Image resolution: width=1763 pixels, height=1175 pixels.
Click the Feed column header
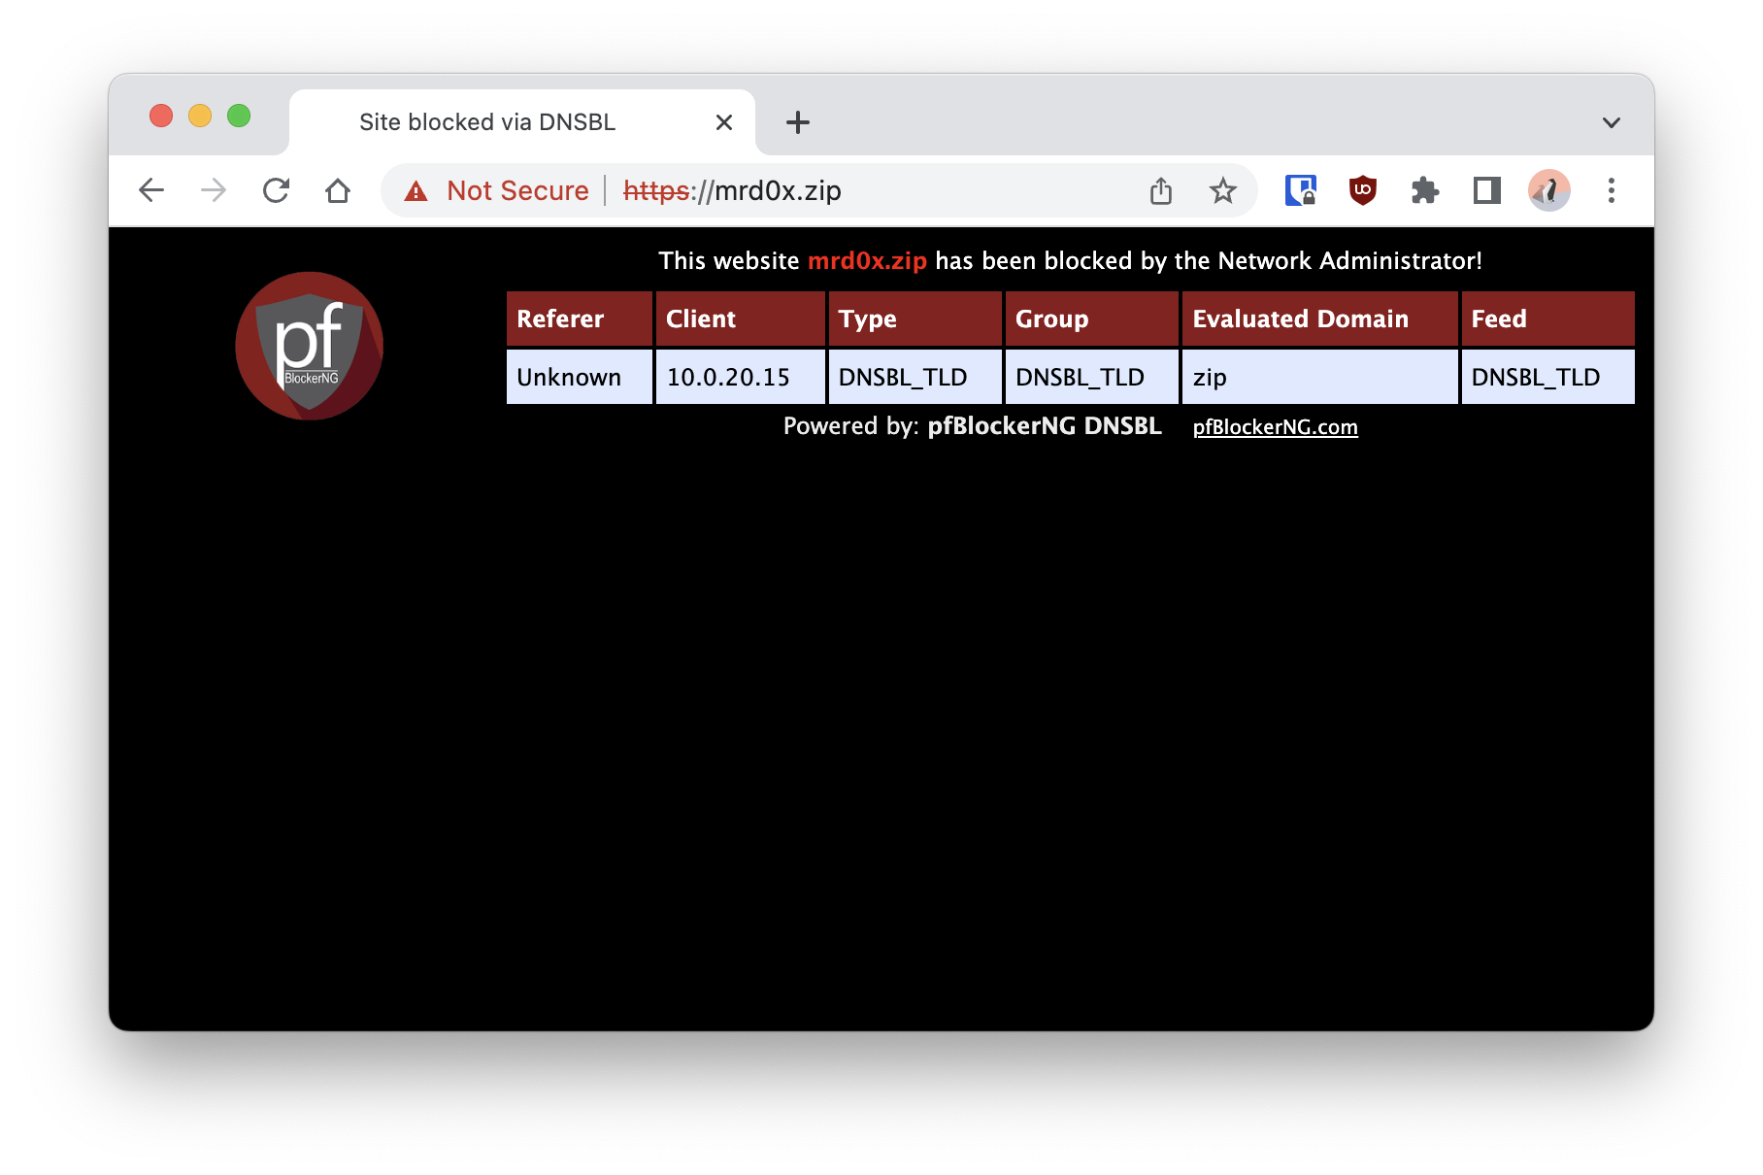[x=1548, y=319]
